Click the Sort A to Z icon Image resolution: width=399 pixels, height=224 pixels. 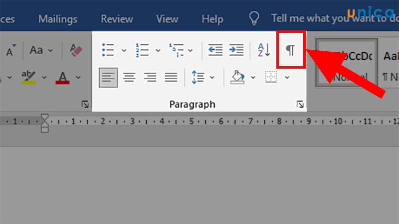[x=263, y=50]
